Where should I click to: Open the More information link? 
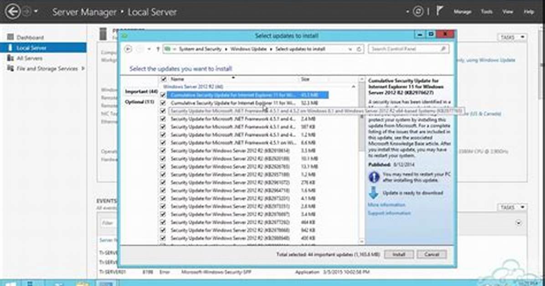[386, 204]
